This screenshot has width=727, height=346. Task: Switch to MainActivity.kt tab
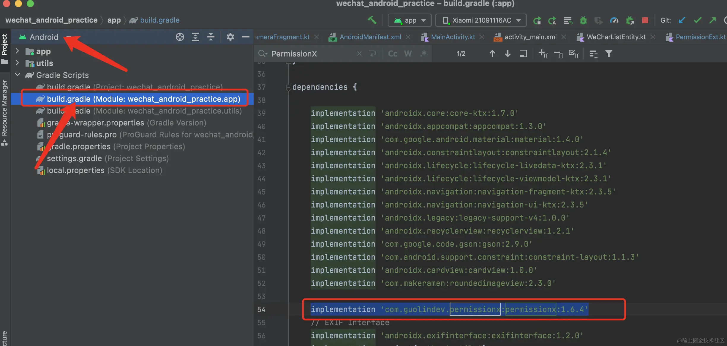click(453, 37)
